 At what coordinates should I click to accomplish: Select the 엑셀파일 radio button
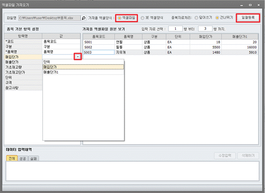120,18
